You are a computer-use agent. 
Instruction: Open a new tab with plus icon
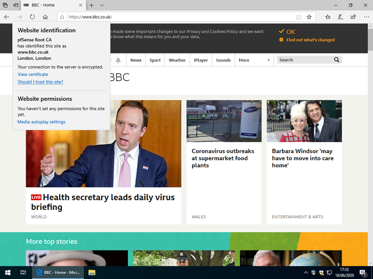point(91,5)
